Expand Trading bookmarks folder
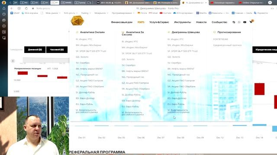Screen dimensions: 277x155 (x=86, y=13)
